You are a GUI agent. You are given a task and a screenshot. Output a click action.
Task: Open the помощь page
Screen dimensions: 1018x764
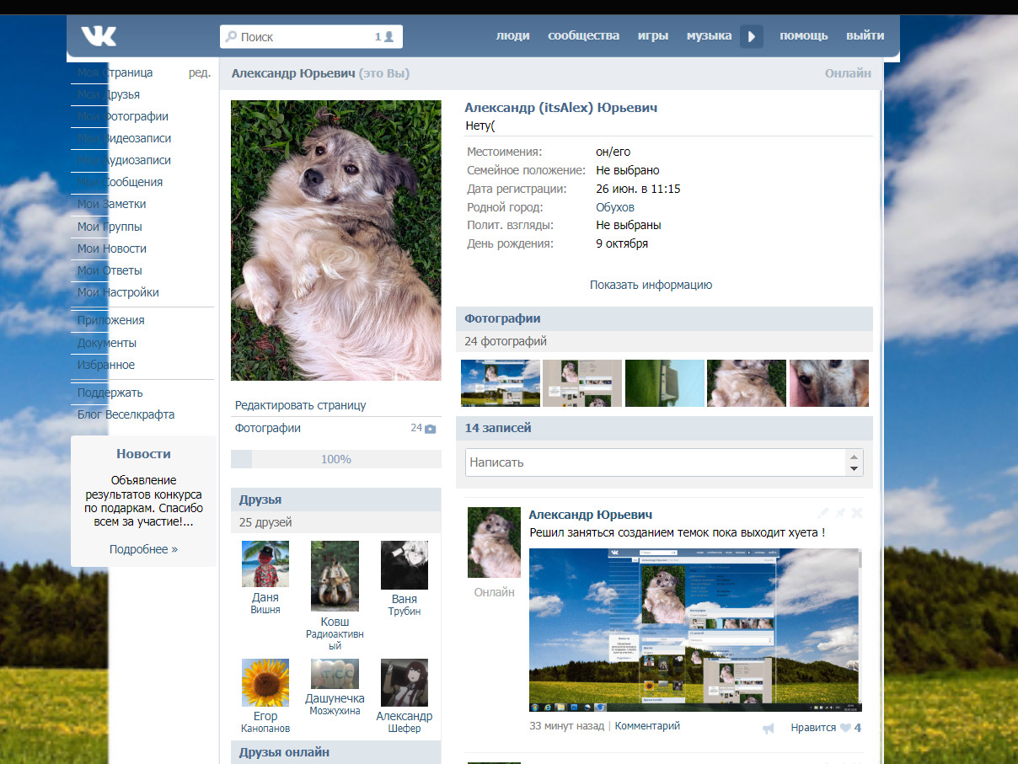[x=804, y=35]
